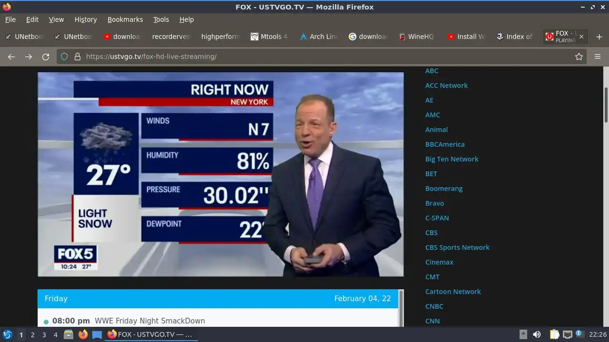Switch to the first UNetbootin tab
This screenshot has height=342, width=609.
point(24,37)
